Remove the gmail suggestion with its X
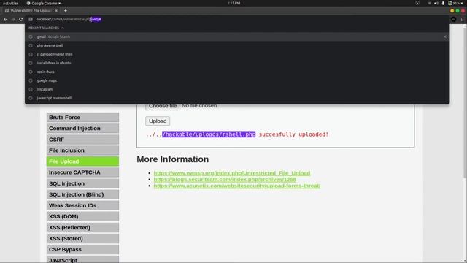This screenshot has height=263, width=467. (444, 37)
